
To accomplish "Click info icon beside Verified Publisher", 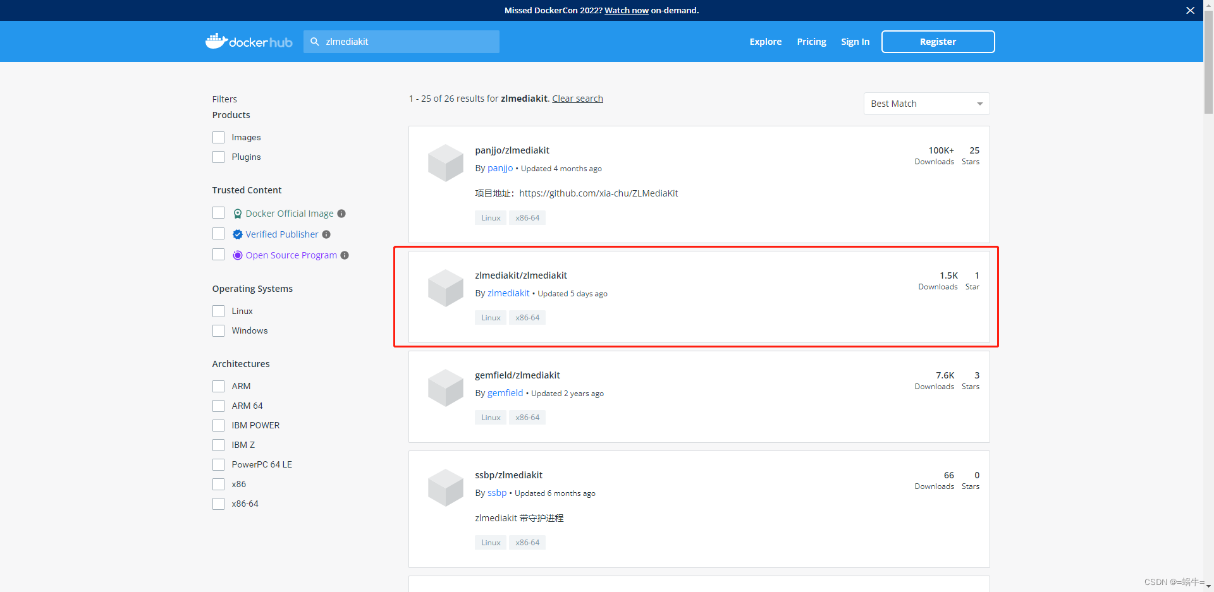I will [x=326, y=234].
